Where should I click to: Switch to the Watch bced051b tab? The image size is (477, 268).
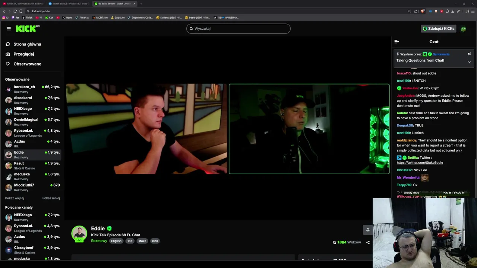pos(69,4)
